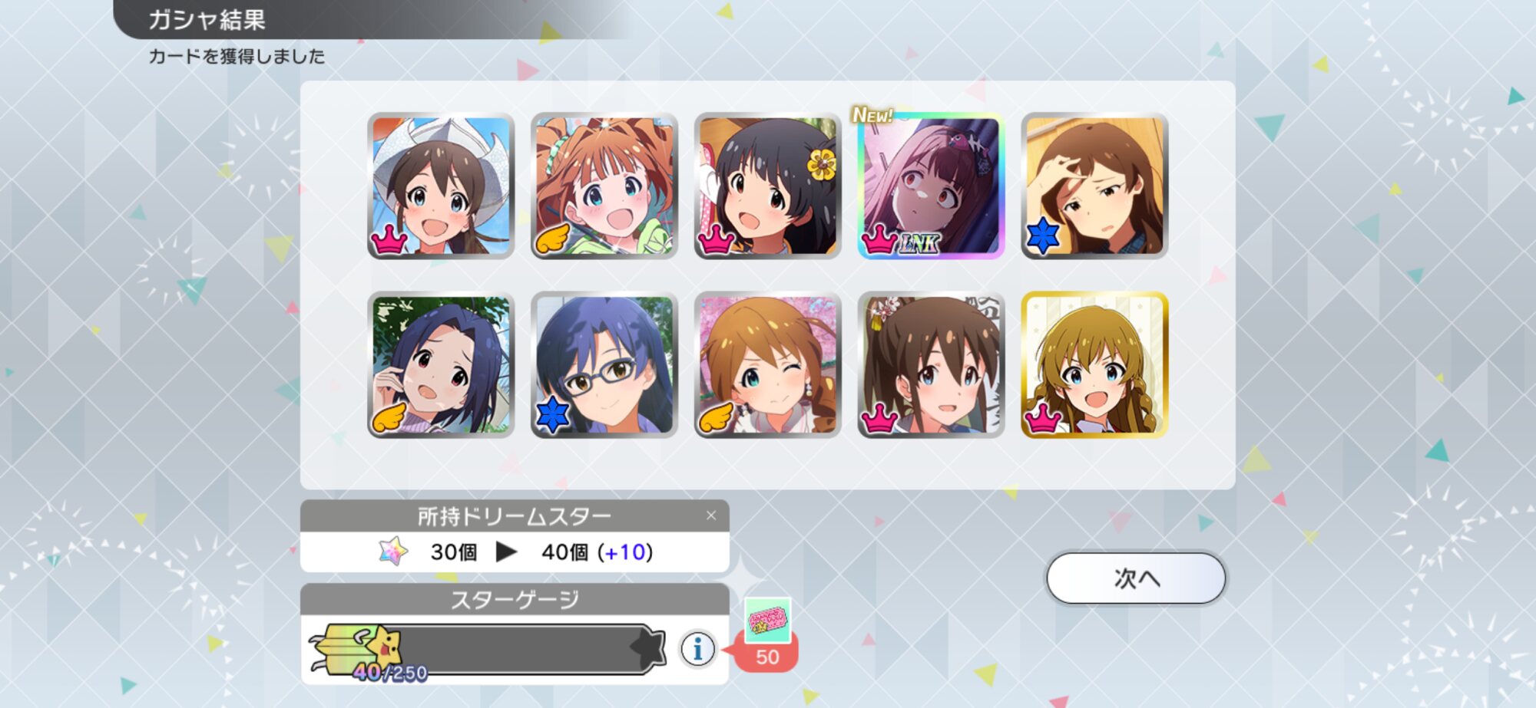Click the 次へ button

[x=1136, y=578]
